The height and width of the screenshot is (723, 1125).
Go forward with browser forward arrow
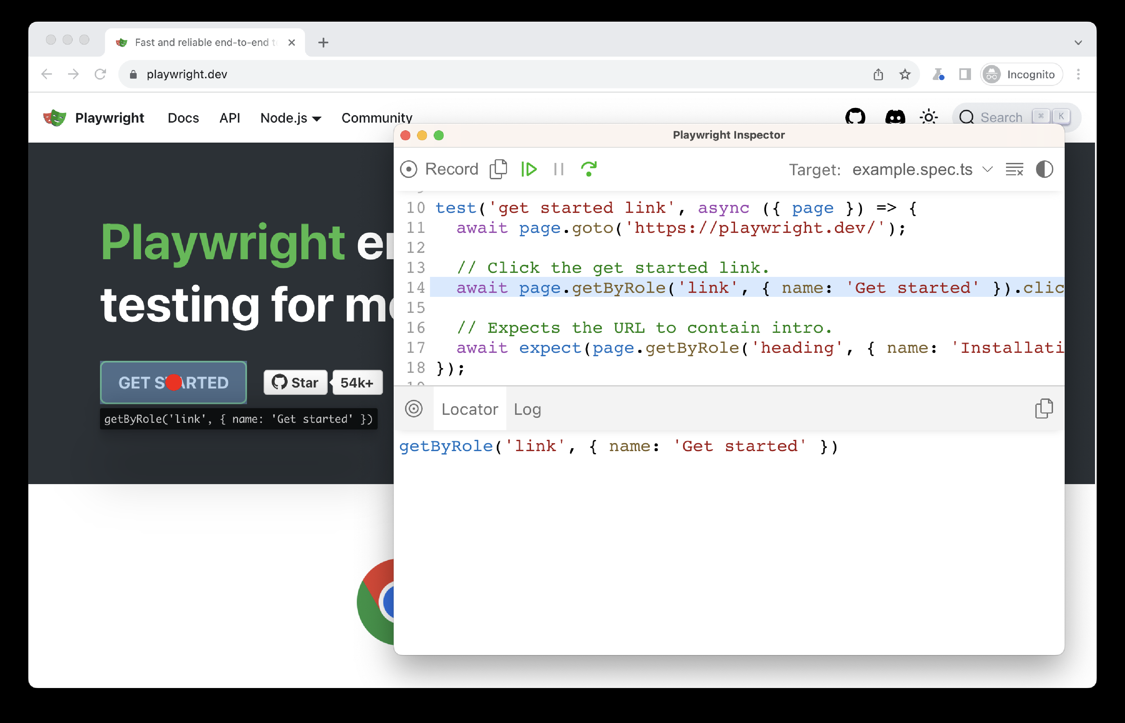pyautogui.click(x=73, y=74)
